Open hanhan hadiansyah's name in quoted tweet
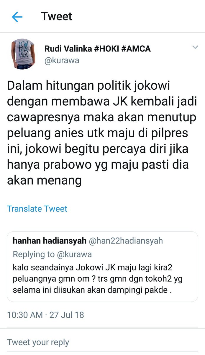Screen dimensions: 205x355 click(x=50, y=241)
